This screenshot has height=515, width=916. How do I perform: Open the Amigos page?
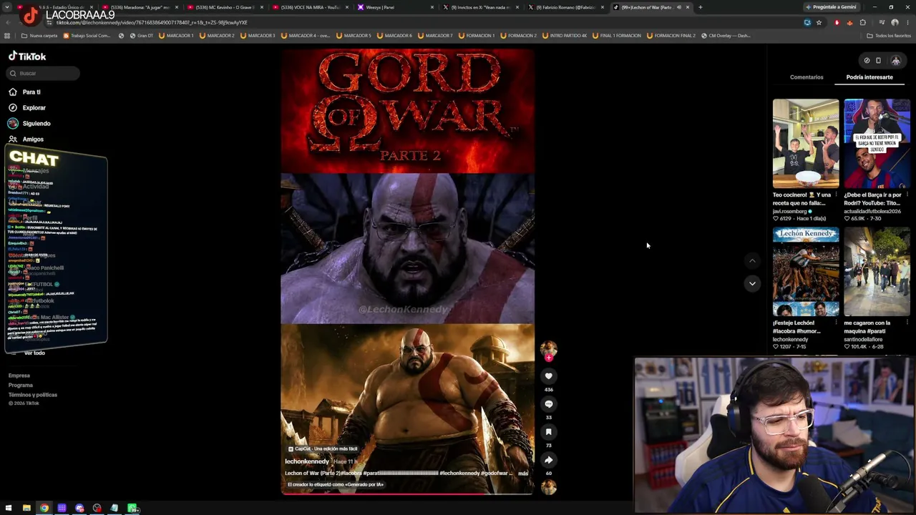tap(26, 139)
